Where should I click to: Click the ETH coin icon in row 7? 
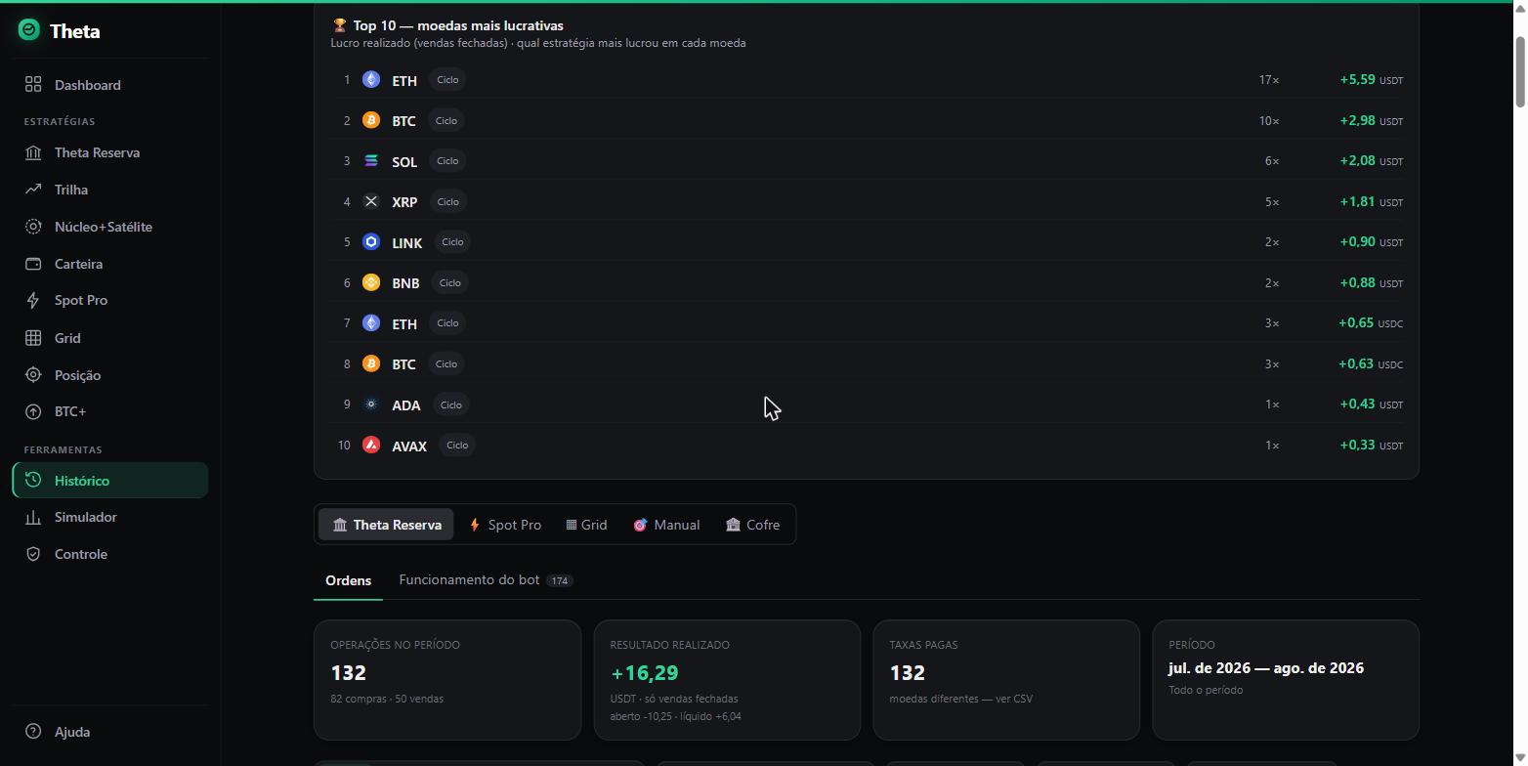[371, 323]
